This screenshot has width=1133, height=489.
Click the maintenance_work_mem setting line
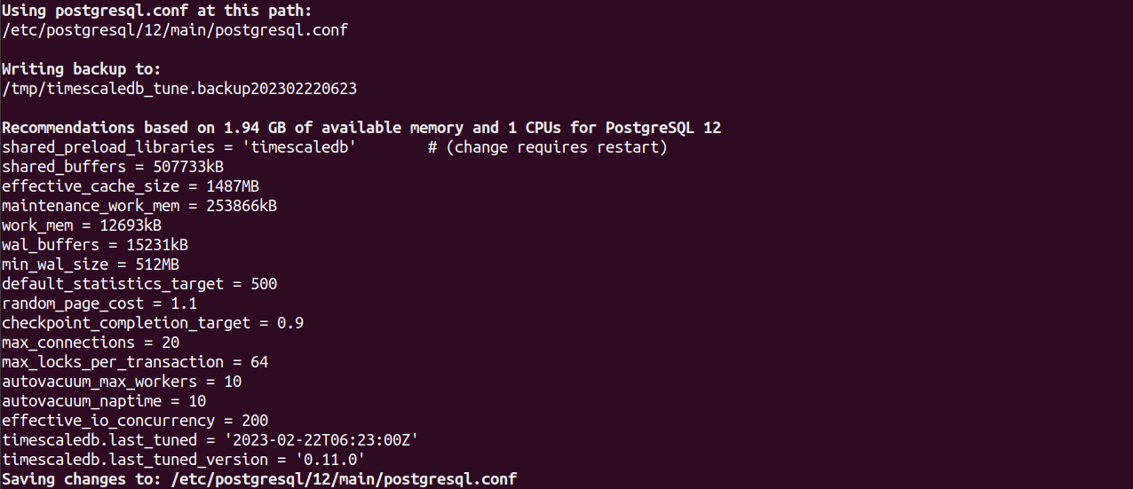[139, 206]
